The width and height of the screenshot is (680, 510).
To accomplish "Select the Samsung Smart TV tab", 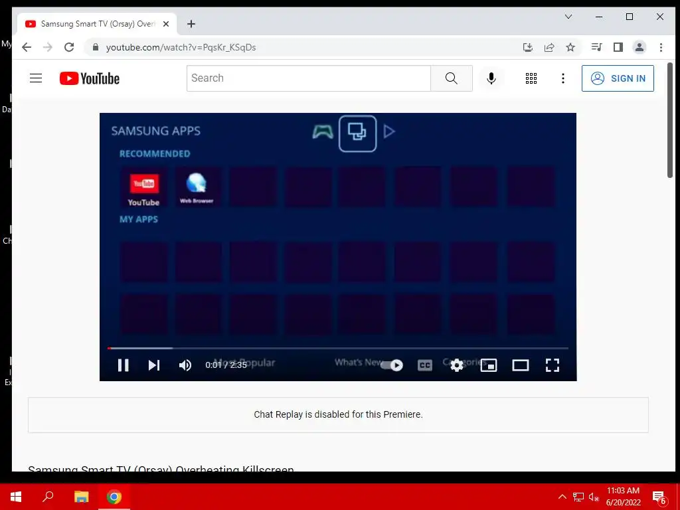I will coord(97,24).
